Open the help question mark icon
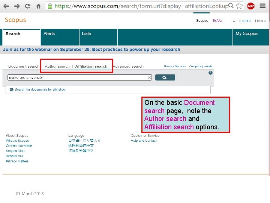Image resolution: width=270 pixels, height=203 pixels. point(210,73)
